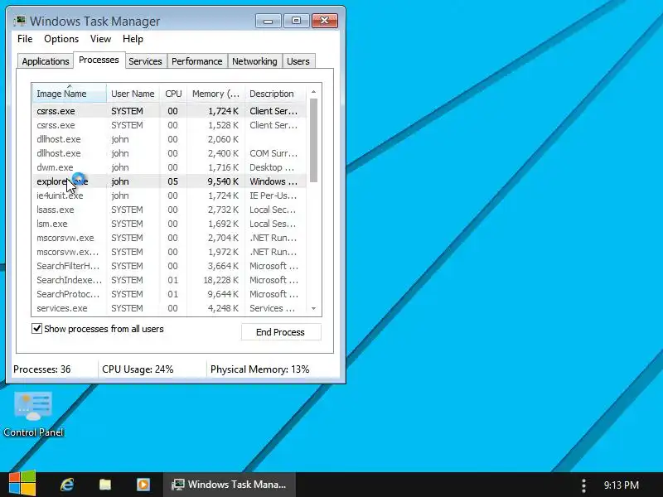This screenshot has height=497, width=663.
Task: Open the View menu
Action: point(100,39)
